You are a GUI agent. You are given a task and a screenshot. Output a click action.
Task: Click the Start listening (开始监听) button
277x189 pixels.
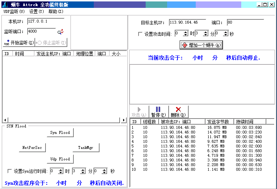pos(19,43)
